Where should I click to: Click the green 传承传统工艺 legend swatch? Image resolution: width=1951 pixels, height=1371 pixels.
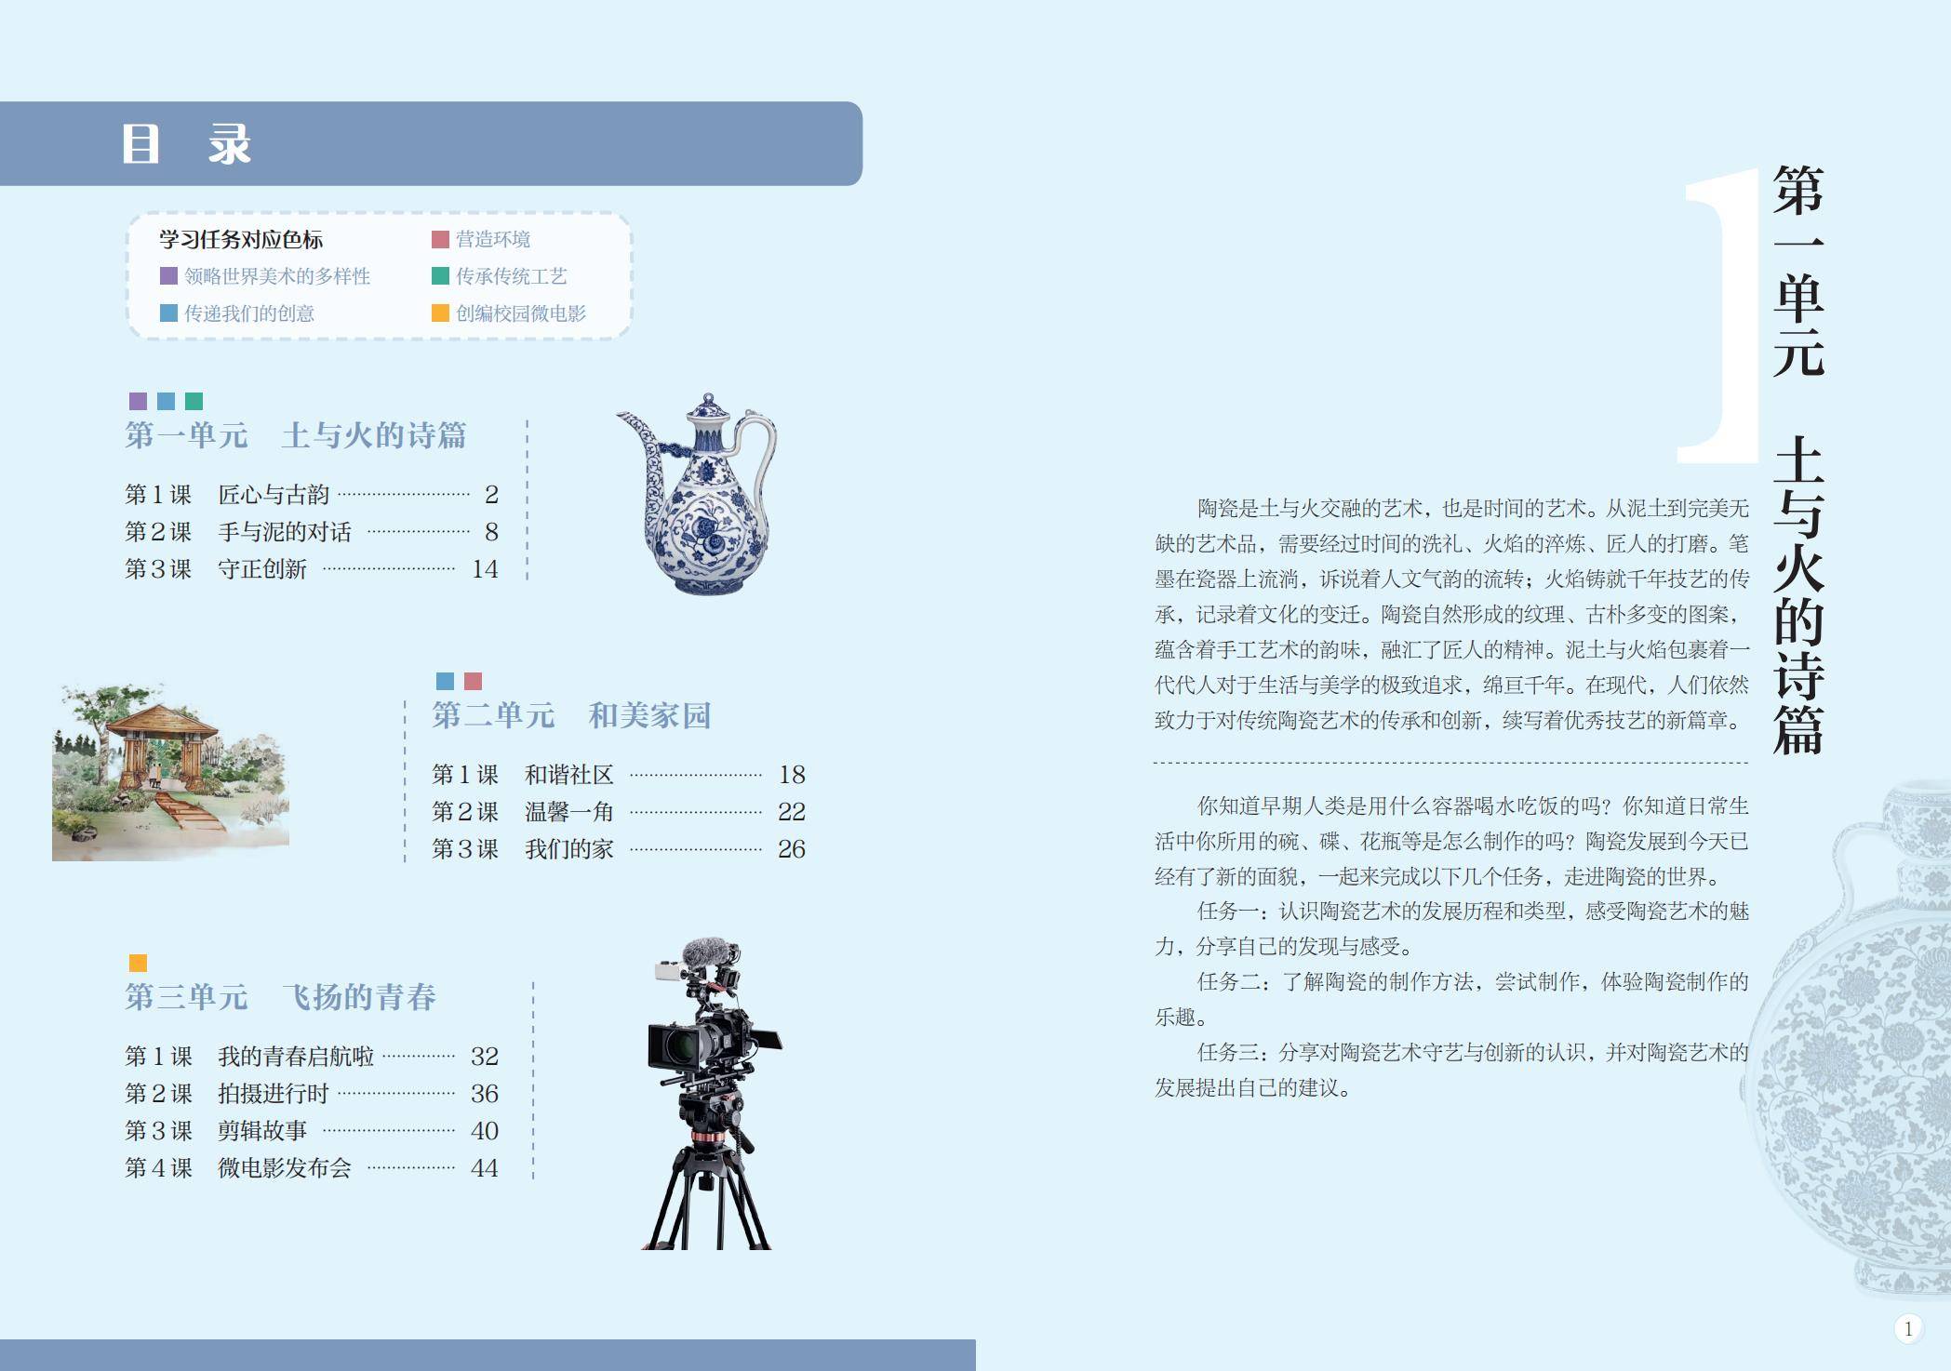click(x=440, y=276)
